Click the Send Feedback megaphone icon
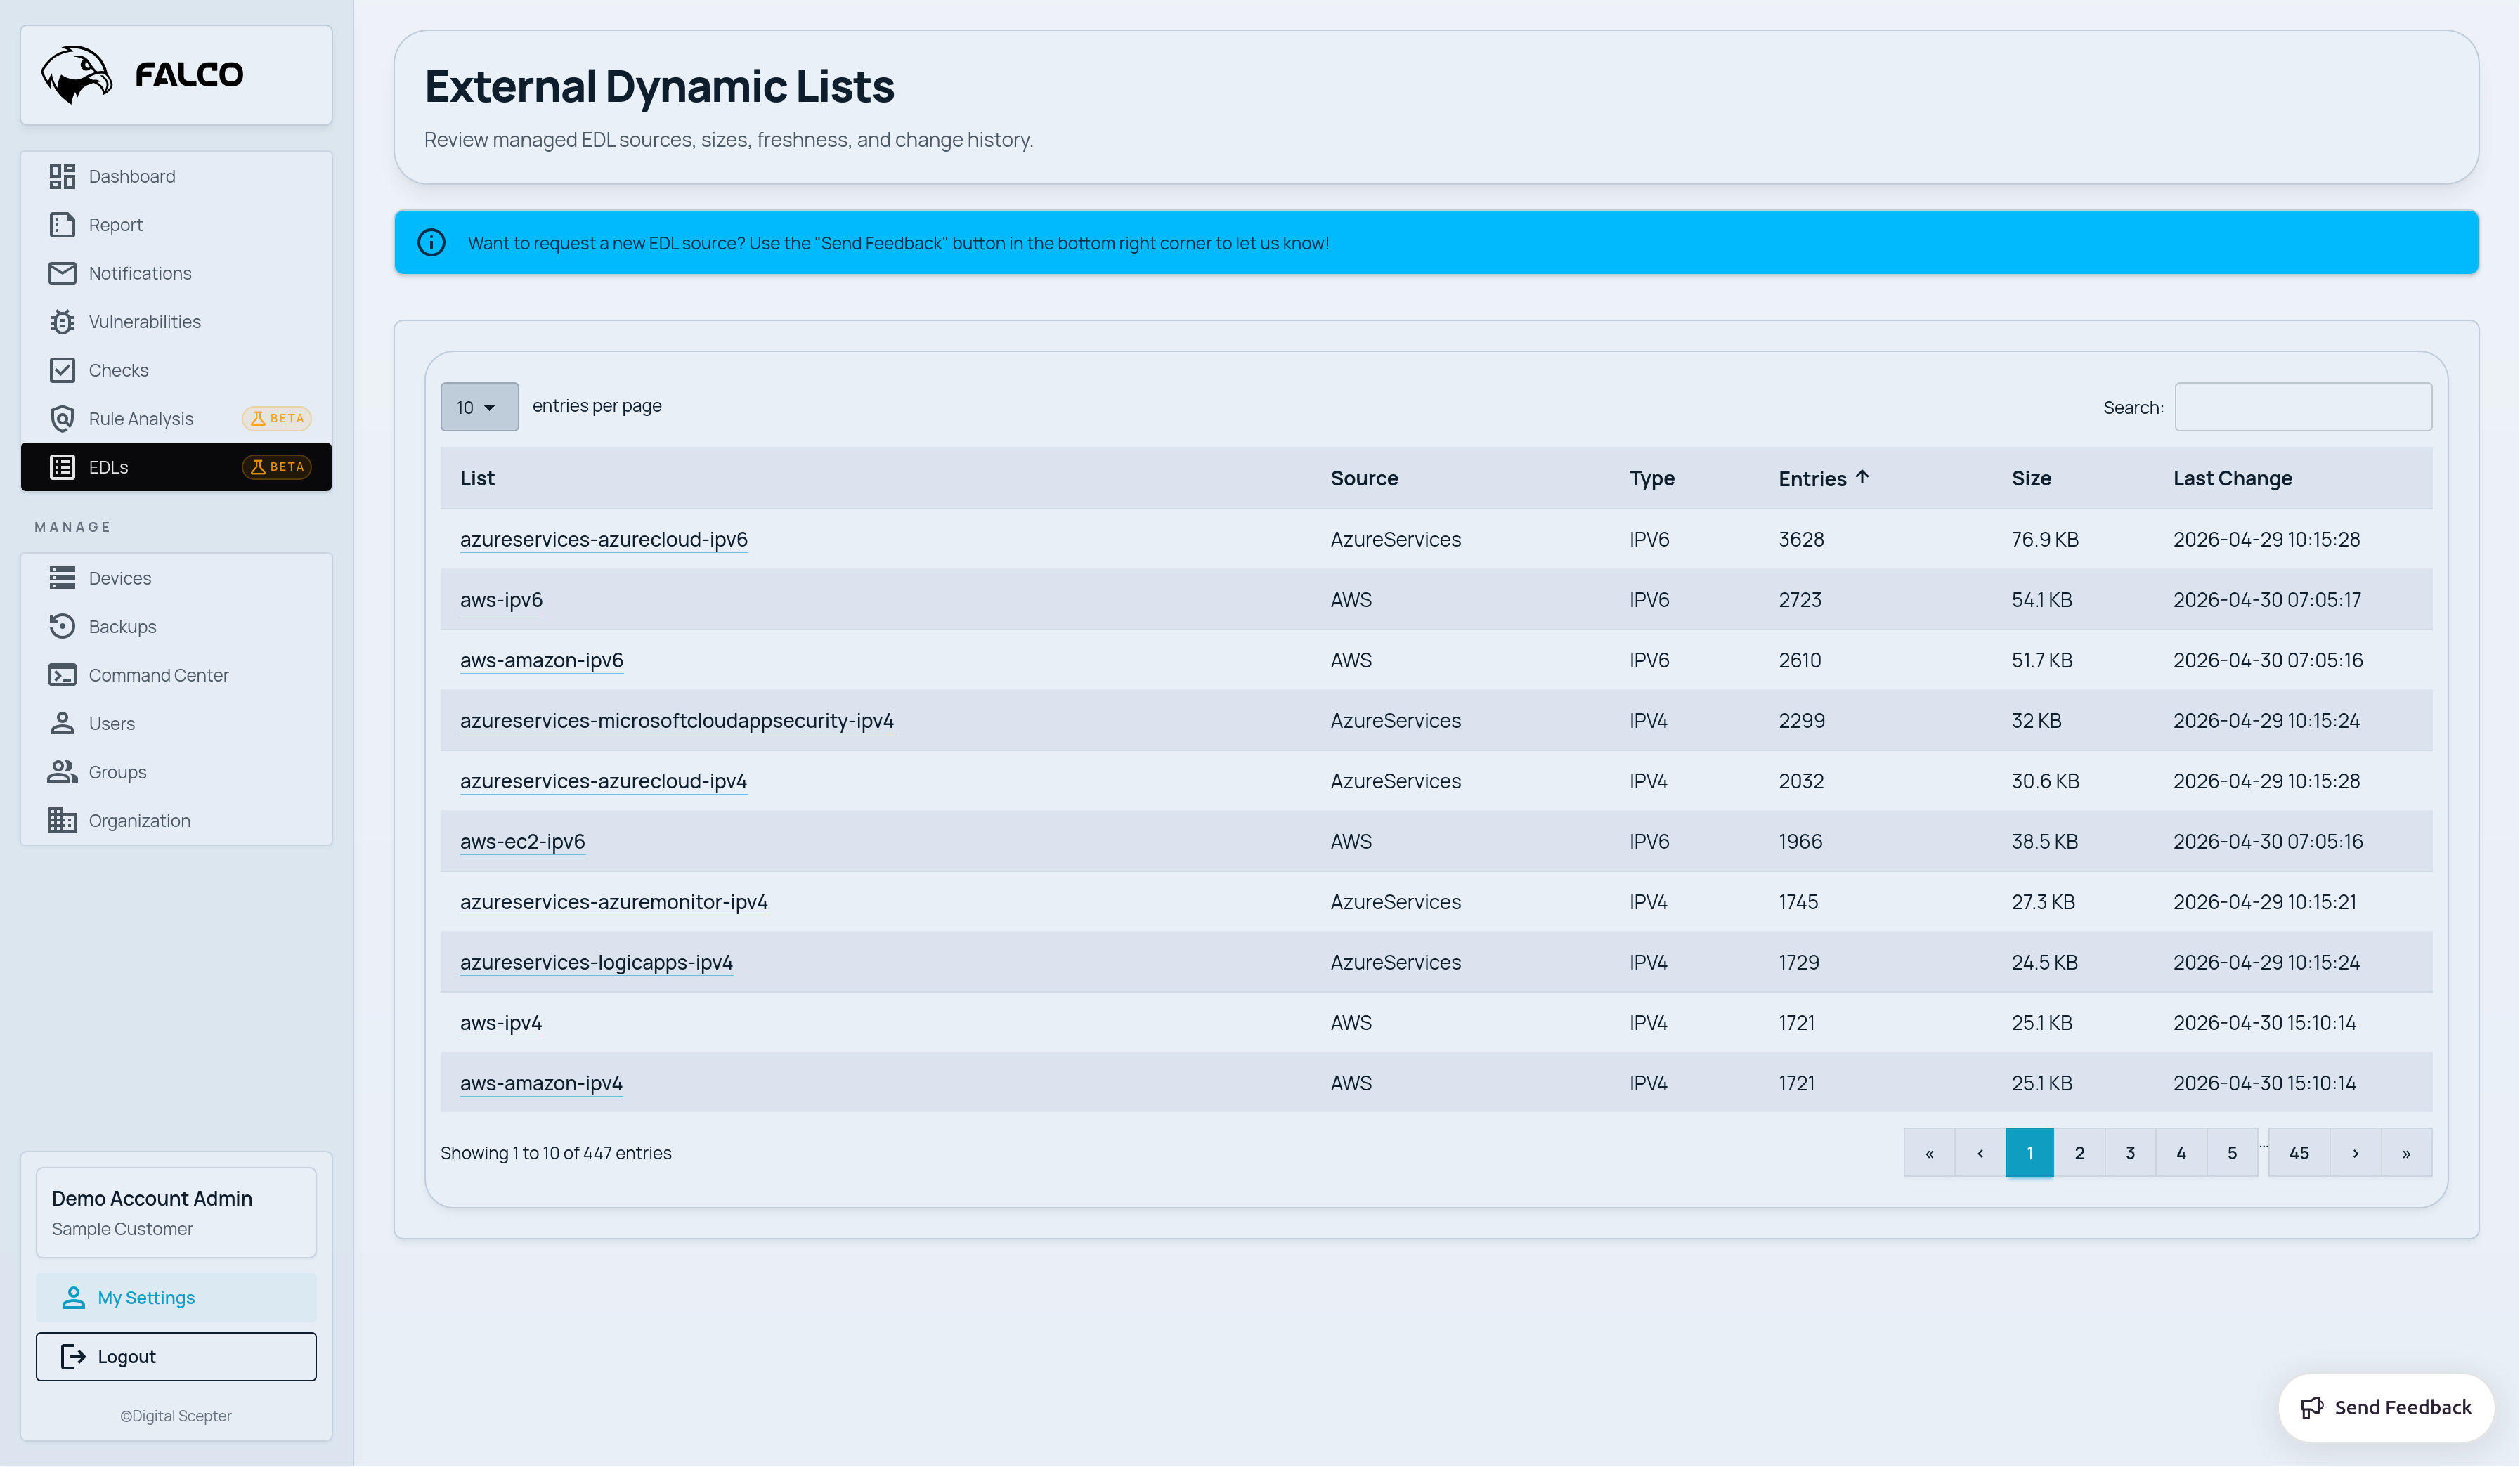Screen dimensions: 2520x1467 click(2312, 1407)
